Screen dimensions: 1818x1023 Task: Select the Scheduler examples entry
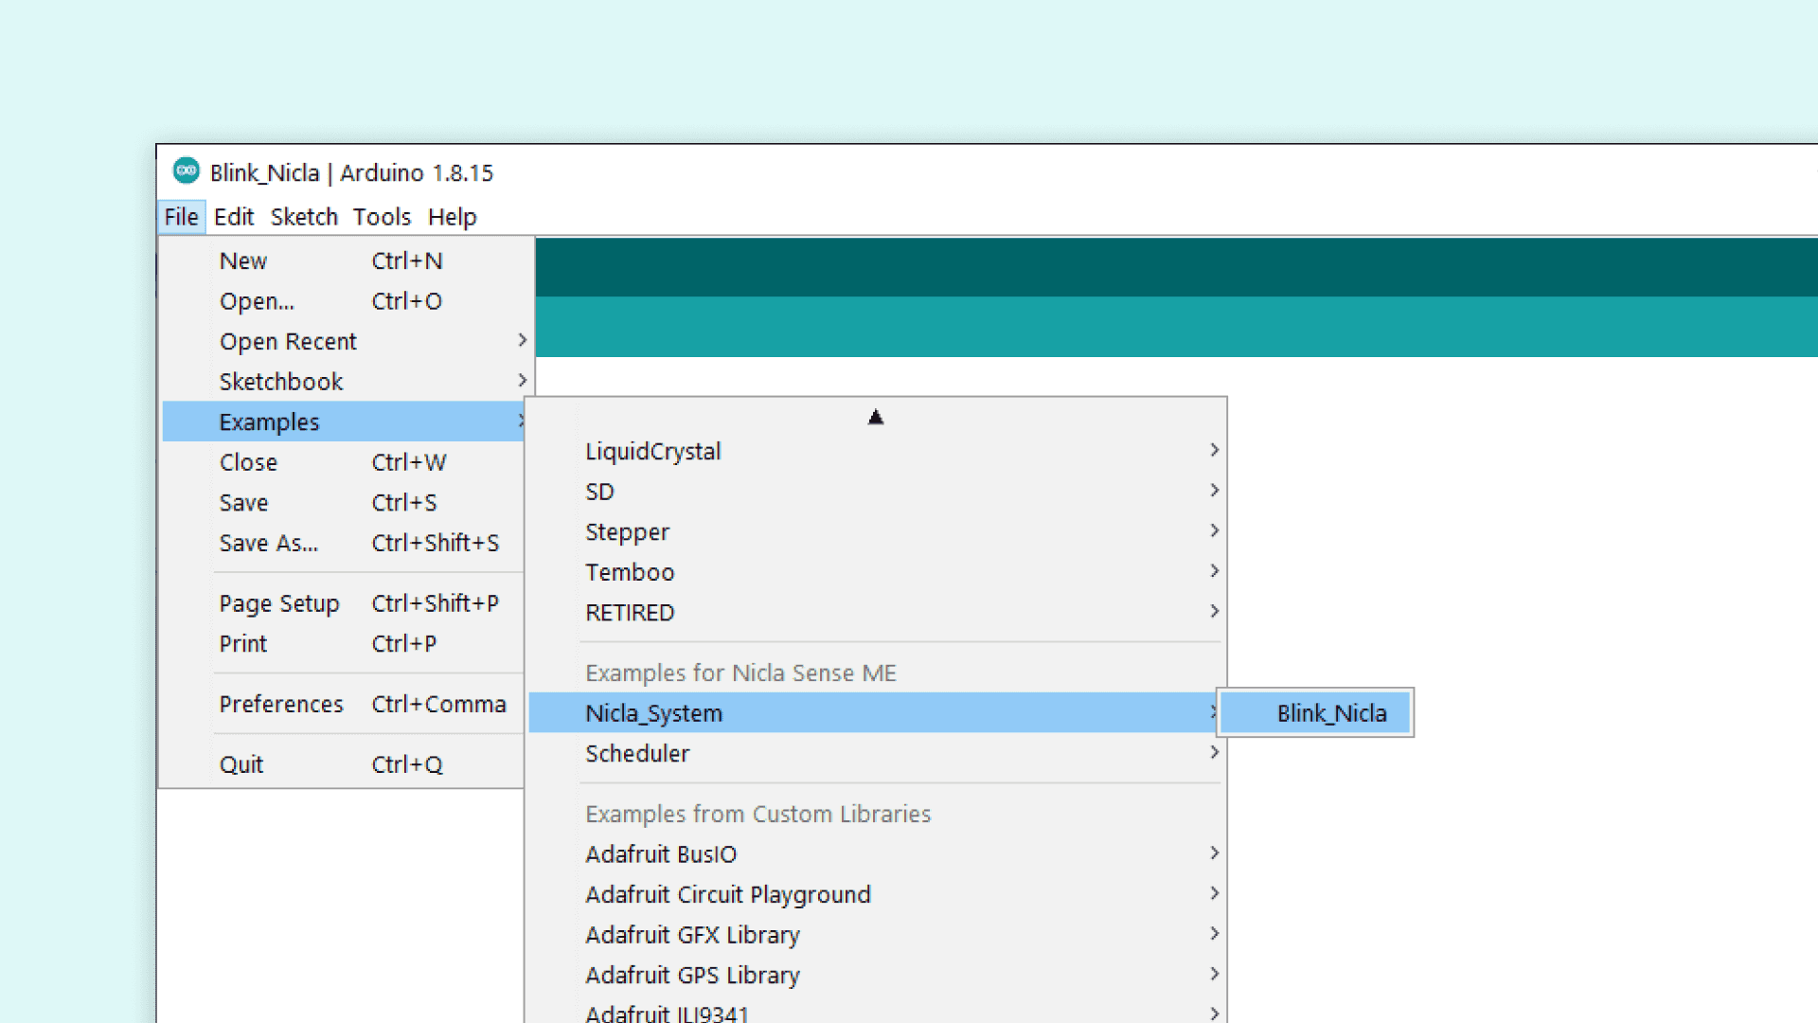click(x=637, y=754)
